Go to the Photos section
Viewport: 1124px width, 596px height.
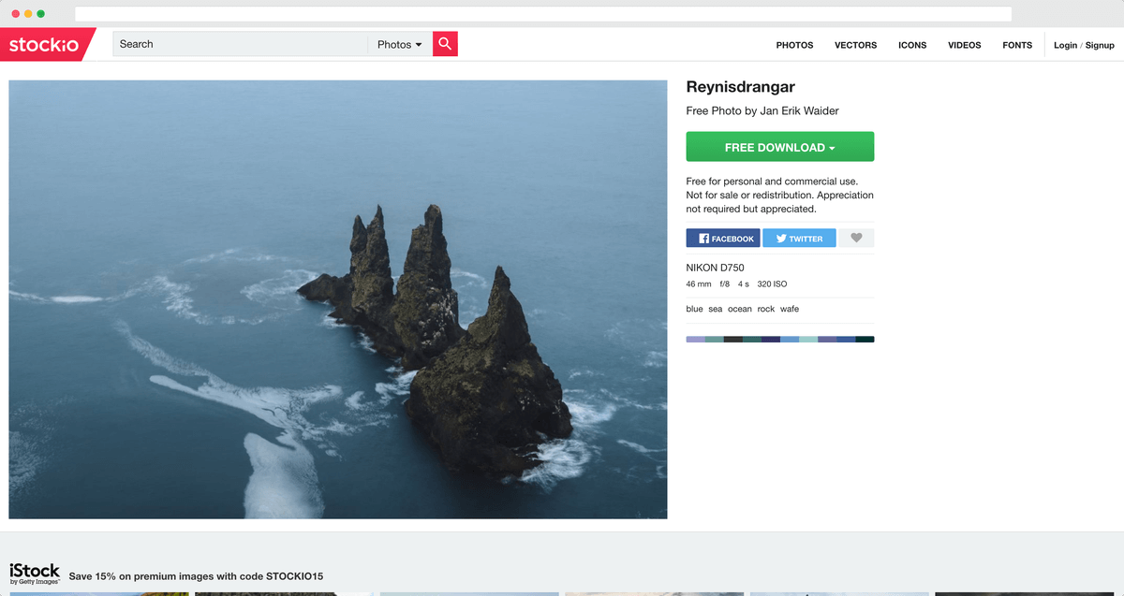tap(794, 45)
